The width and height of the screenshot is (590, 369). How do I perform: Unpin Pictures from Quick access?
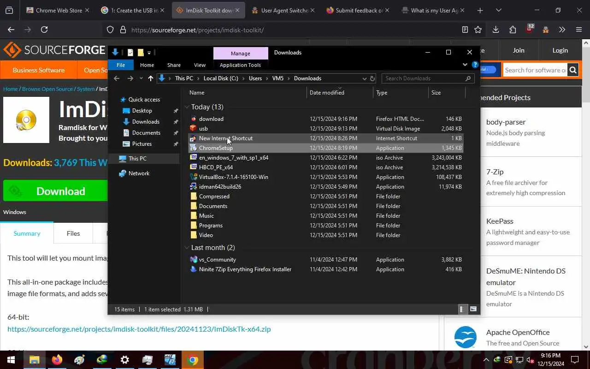(x=176, y=144)
